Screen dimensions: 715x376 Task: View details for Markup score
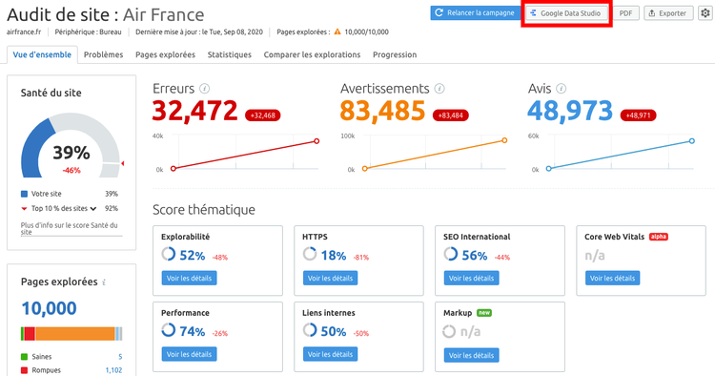click(x=472, y=355)
